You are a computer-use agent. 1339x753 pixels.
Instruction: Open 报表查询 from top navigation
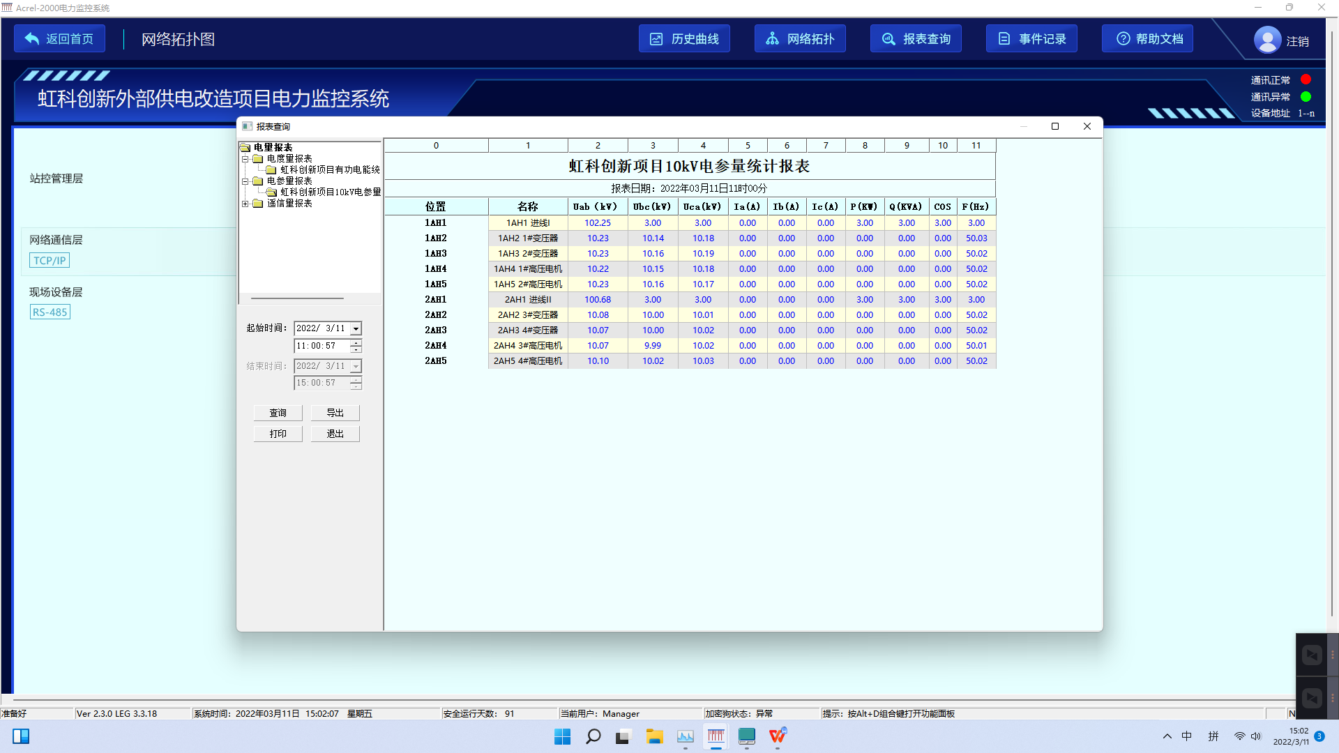[916, 39]
